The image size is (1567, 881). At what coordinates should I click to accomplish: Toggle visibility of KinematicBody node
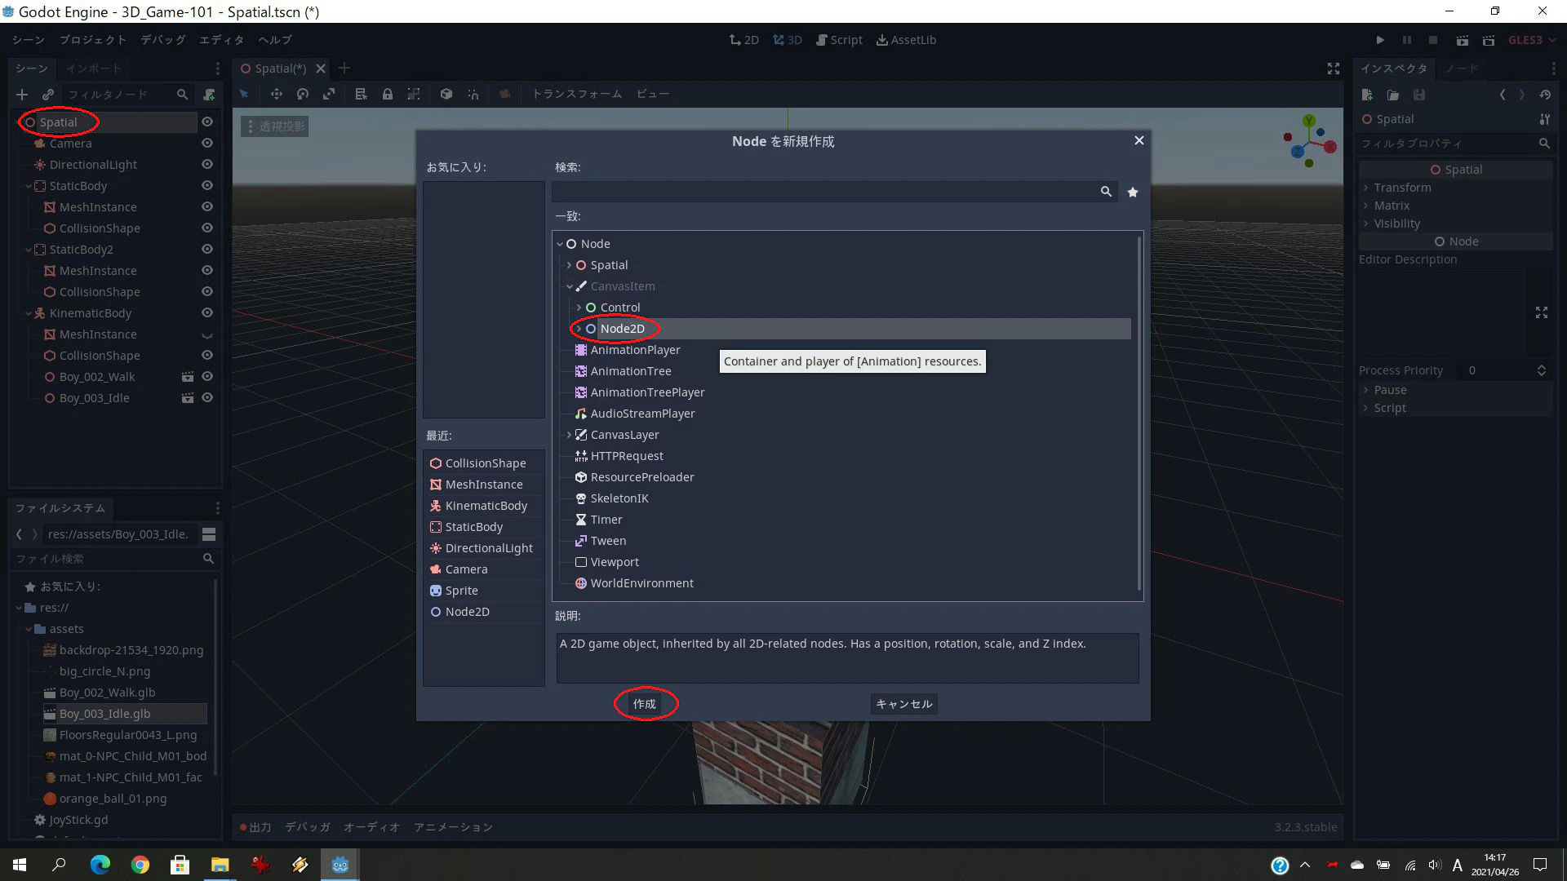tap(207, 312)
